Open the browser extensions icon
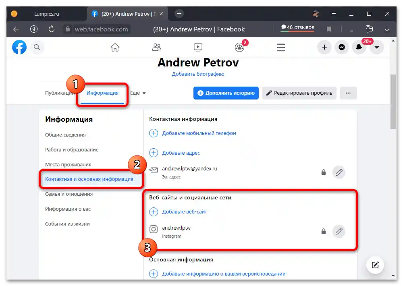Viewport: 403px width, 286px height. 369,29
